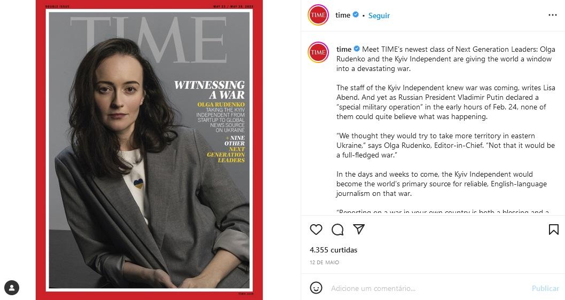Image resolution: width=565 pixels, height=300 pixels.
Task: Like the post with the heart icon
Action: pyautogui.click(x=316, y=230)
